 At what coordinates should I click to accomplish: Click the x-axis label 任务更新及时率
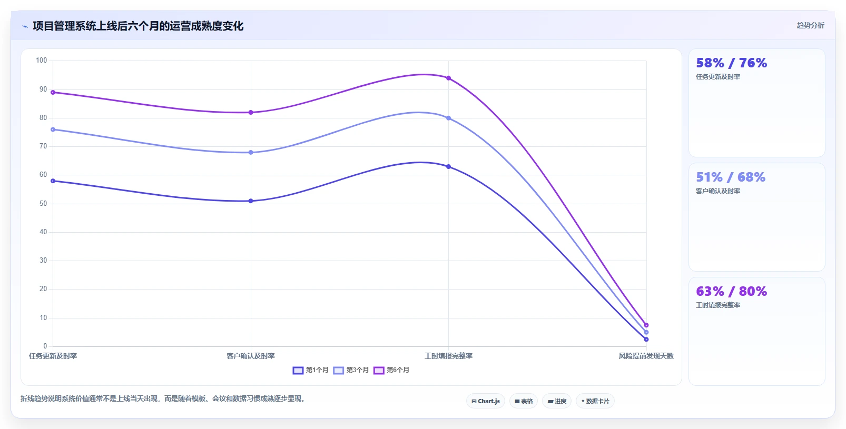pos(53,356)
